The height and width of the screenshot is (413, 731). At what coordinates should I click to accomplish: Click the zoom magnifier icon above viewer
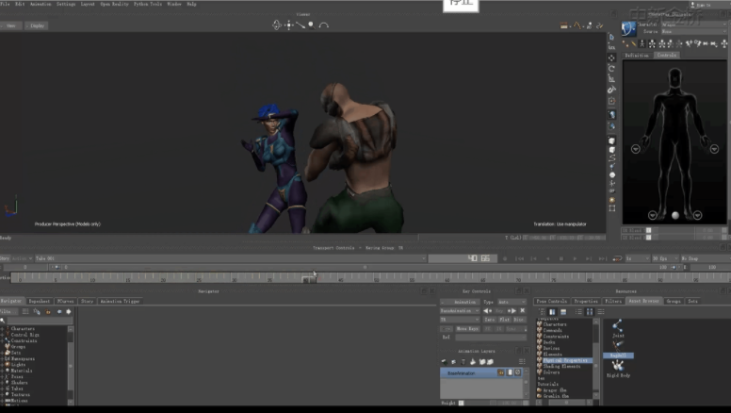point(312,25)
